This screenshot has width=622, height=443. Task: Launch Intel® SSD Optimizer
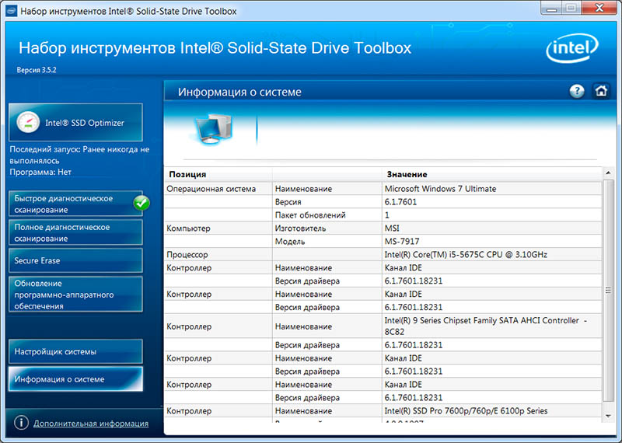coord(75,123)
